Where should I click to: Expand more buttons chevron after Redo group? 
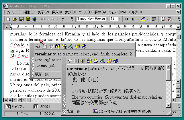tap(72, 19)
